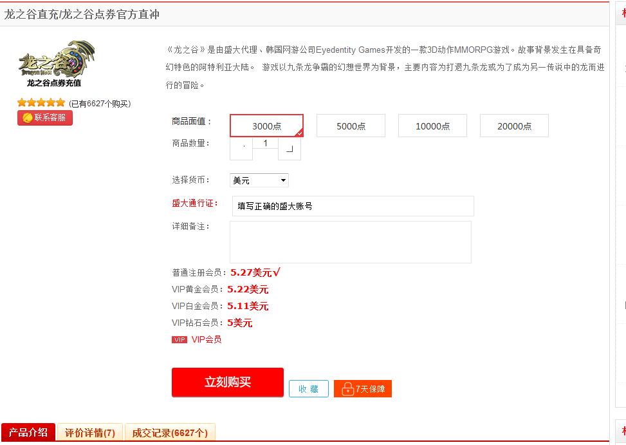Click the page title 龙之谷直充/龙之谷点券官方直冲

[x=82, y=14]
